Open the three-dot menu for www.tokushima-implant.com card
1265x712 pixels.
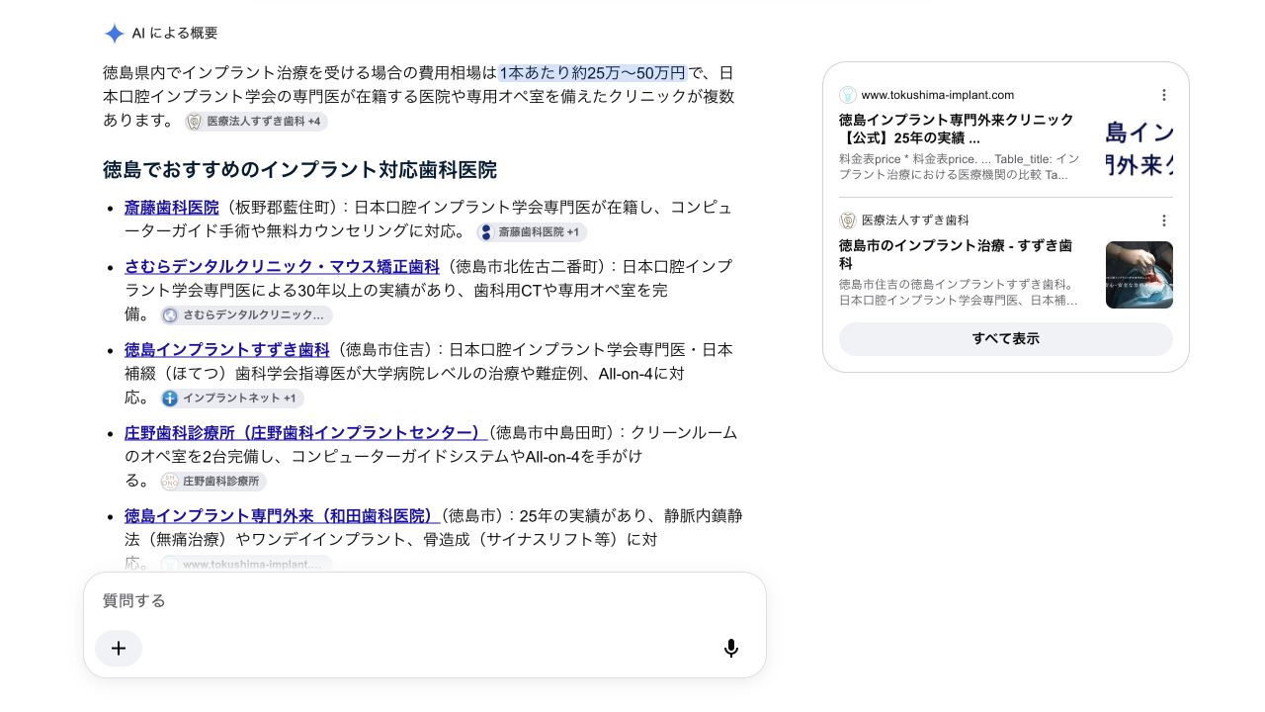[x=1164, y=95]
